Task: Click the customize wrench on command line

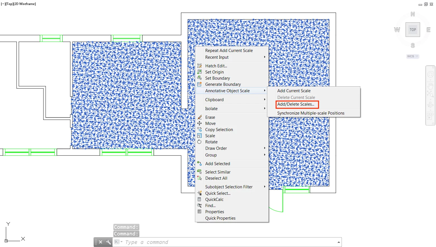Action: [108, 242]
